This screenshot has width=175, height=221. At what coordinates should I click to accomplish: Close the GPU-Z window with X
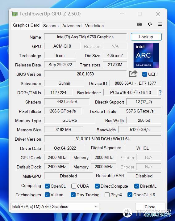coord(158,14)
